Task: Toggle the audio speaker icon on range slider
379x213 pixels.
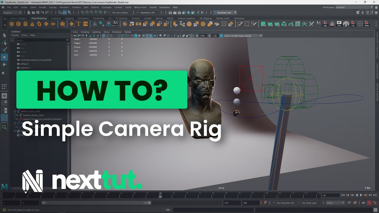Action: [363, 203]
